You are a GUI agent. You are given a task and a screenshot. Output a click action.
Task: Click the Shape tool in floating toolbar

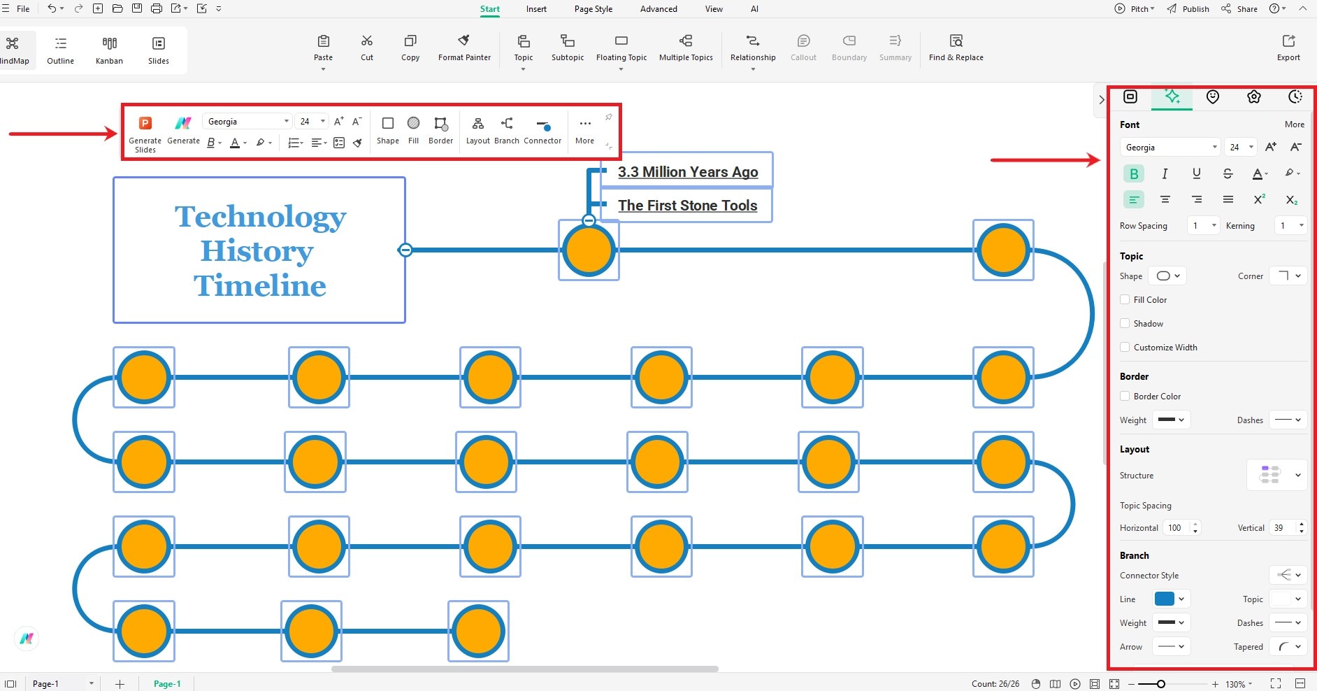pos(388,131)
